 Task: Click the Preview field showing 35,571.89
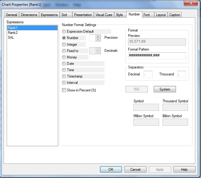(x=157, y=42)
